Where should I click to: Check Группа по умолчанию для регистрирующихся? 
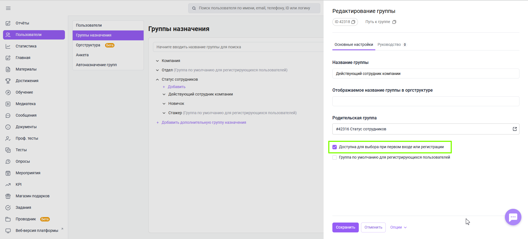point(335,158)
